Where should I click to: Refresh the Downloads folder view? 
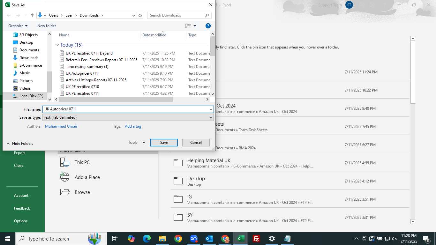tap(140, 15)
